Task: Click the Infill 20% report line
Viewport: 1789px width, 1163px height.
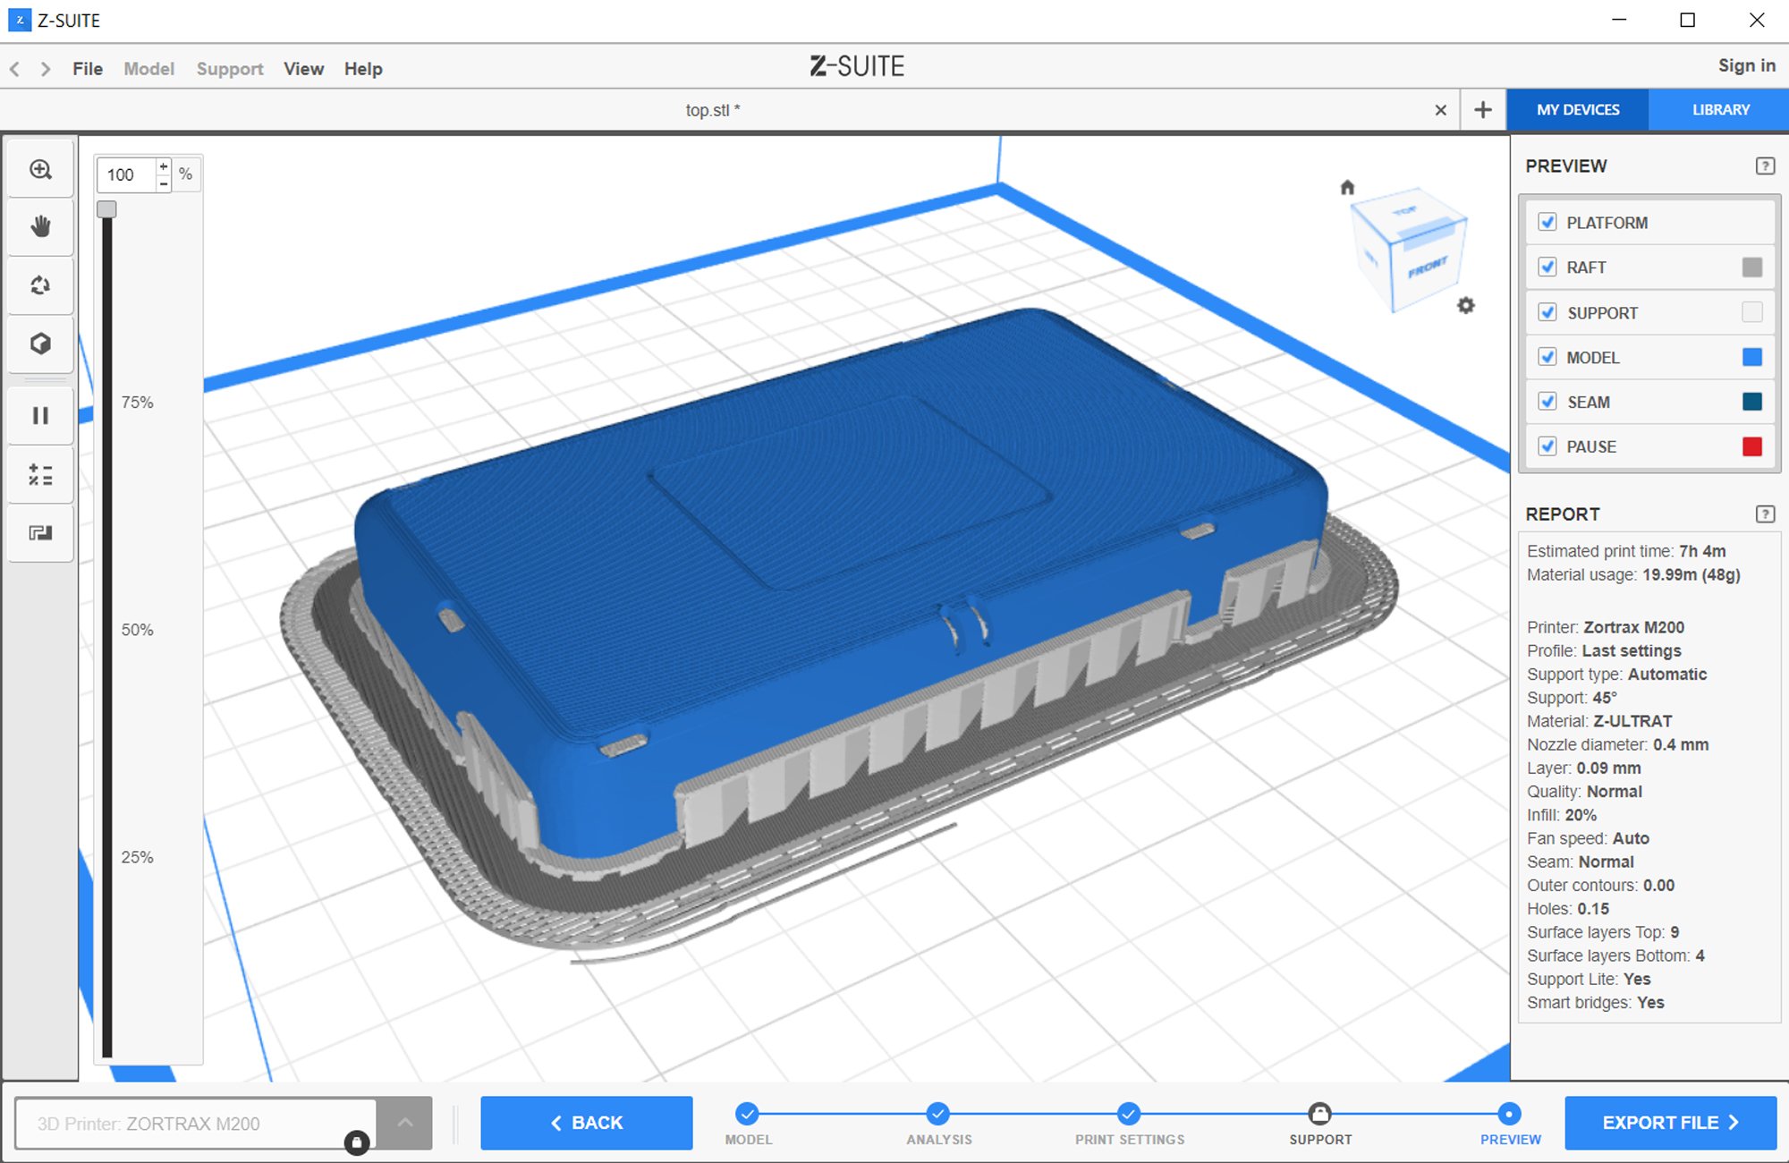Action: point(1561,815)
